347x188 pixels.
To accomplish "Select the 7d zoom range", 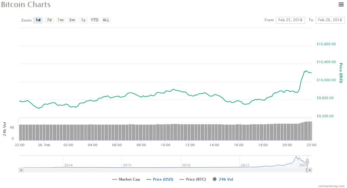I will [x=49, y=20].
